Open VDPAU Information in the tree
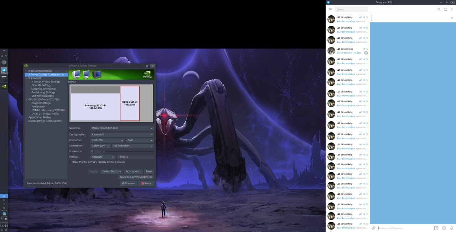This screenshot has height=232, width=456. click(42, 96)
